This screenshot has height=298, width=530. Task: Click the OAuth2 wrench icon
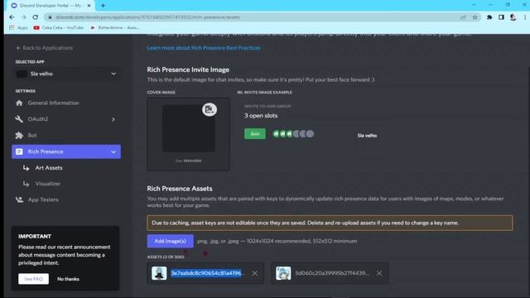tap(19, 119)
